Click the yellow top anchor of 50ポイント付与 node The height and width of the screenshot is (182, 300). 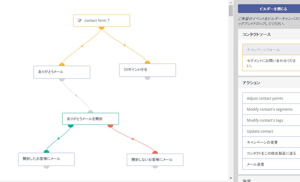click(x=147, y=62)
